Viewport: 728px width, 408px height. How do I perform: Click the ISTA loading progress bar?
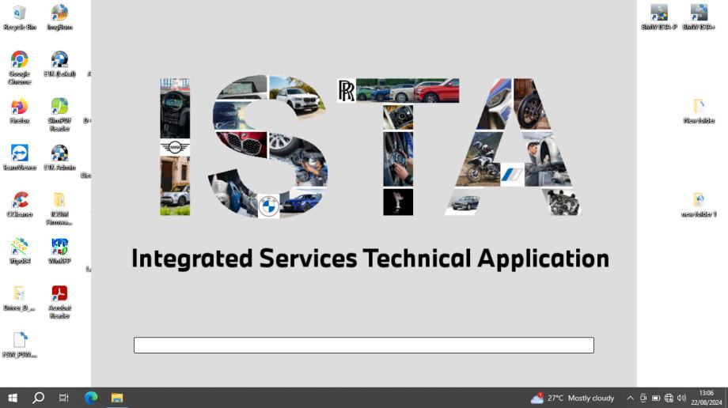(364, 345)
